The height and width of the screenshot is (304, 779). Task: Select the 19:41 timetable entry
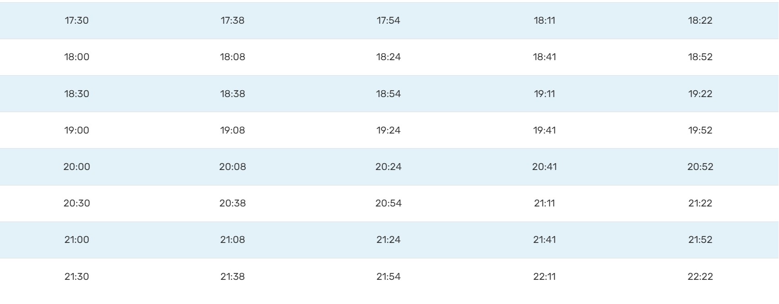[544, 130]
